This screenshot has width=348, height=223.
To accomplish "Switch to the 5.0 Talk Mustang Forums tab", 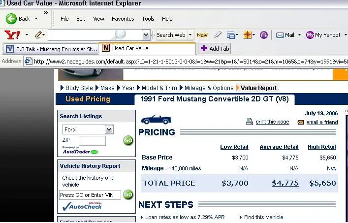I will [x=51, y=49].
